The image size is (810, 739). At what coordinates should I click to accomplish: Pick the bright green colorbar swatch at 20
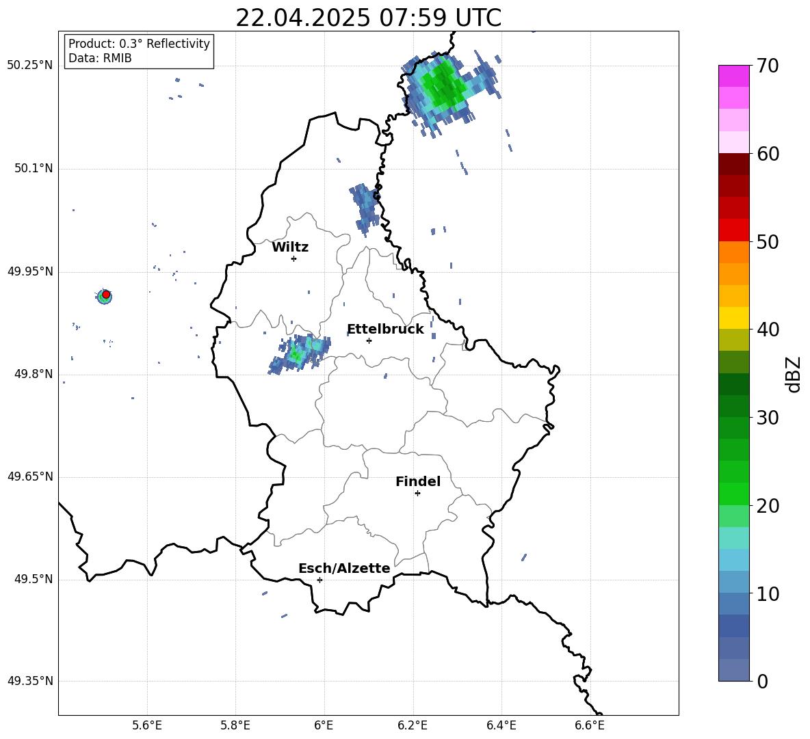tap(734, 494)
